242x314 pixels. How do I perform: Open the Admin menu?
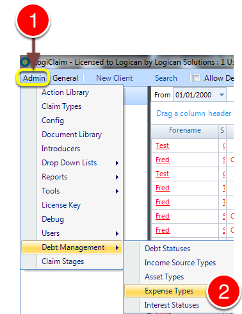pyautogui.click(x=34, y=78)
